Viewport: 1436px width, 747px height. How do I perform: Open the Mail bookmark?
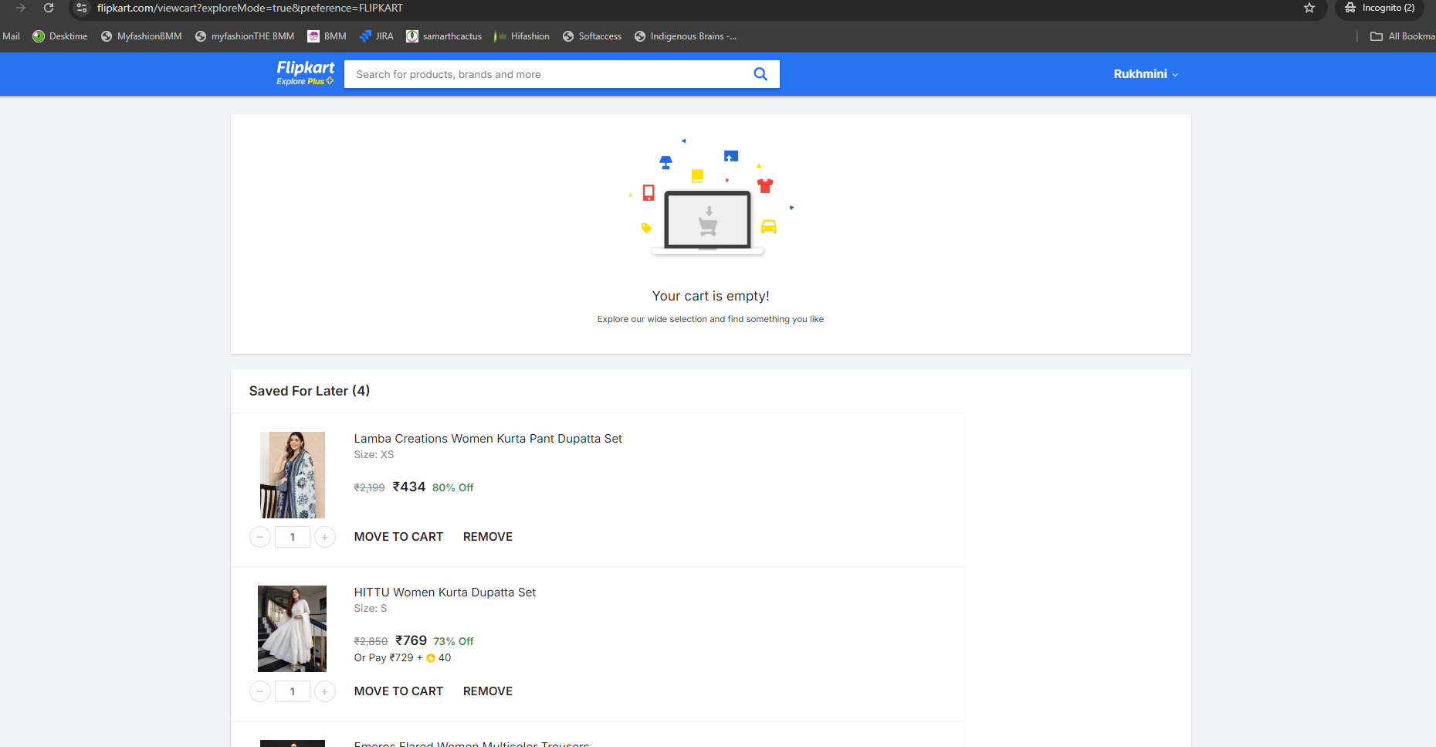(11, 36)
